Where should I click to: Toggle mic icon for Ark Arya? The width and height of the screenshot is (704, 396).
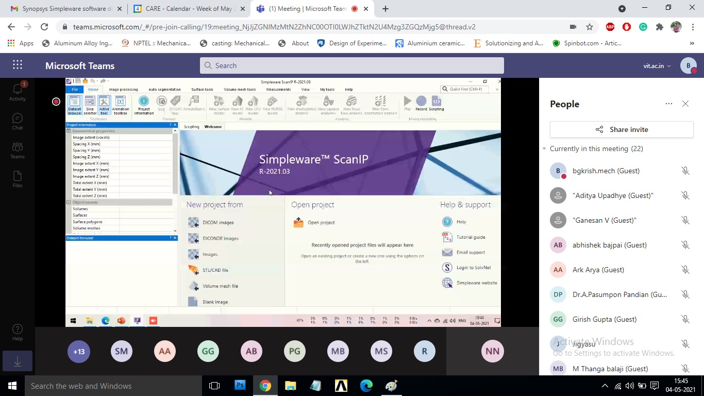coord(685,270)
